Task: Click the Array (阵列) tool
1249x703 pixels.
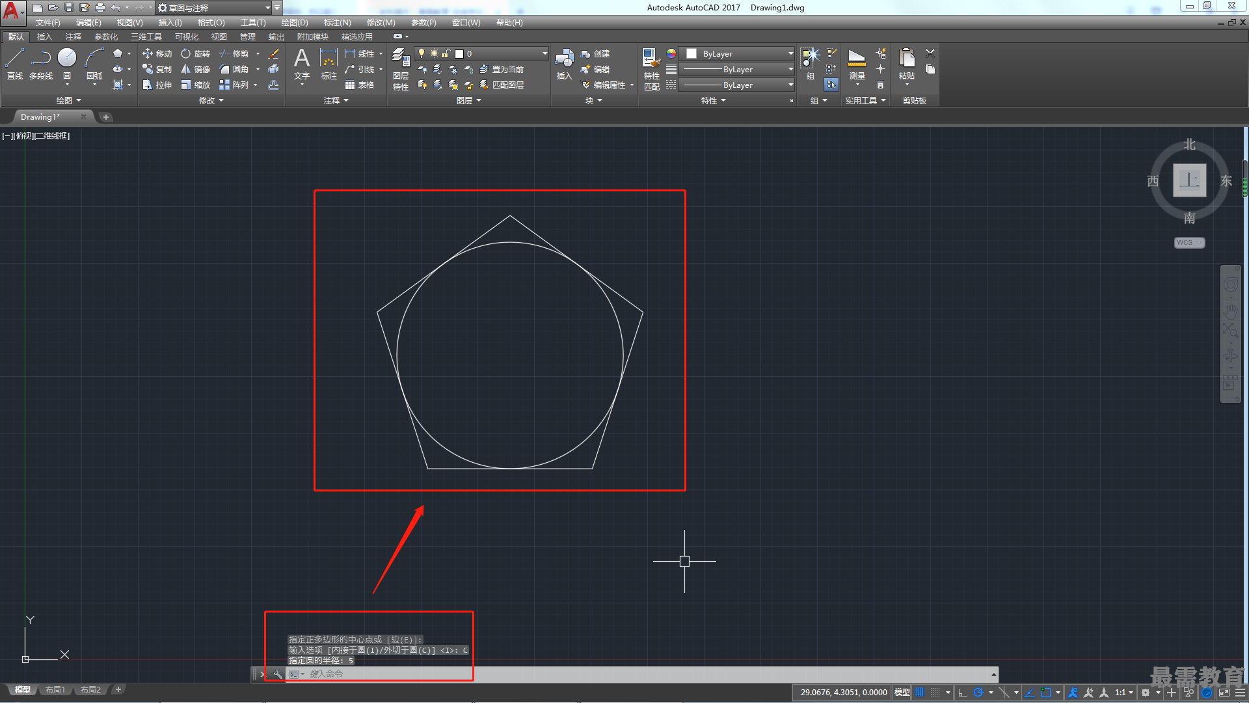Action: pyautogui.click(x=234, y=85)
